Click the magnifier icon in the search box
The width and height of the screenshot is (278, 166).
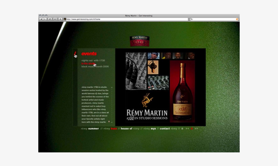click(x=192, y=19)
